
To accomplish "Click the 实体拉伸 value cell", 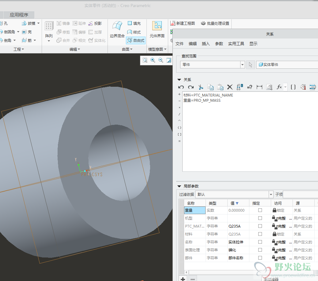I will point(238,242).
